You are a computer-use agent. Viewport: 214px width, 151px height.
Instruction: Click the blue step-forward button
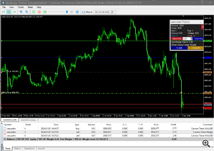(77, 12)
